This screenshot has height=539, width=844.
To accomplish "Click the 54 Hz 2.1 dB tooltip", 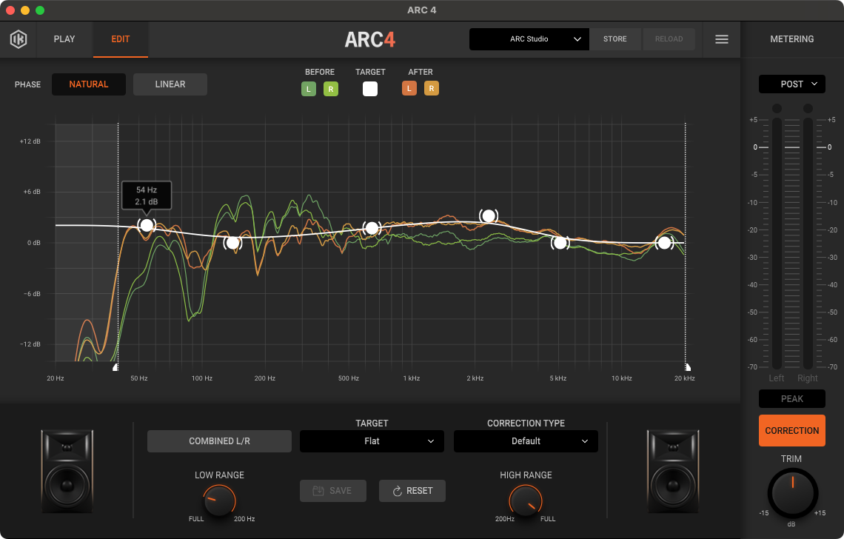I will pos(147,195).
